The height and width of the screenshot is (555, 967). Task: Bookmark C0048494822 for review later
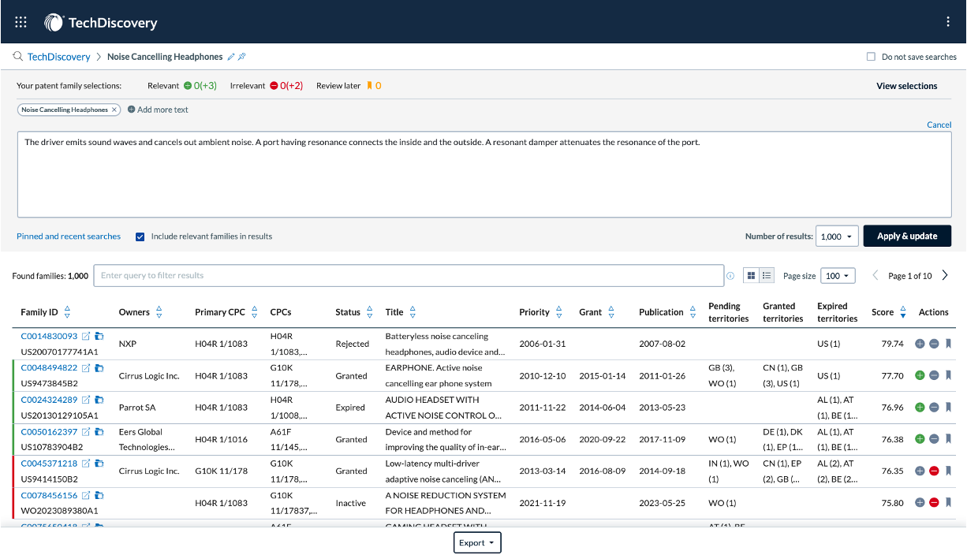click(948, 375)
